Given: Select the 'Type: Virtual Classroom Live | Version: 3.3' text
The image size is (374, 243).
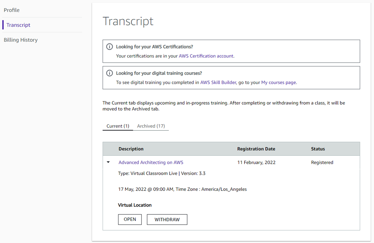Looking at the screenshot, I should pyautogui.click(x=162, y=173).
